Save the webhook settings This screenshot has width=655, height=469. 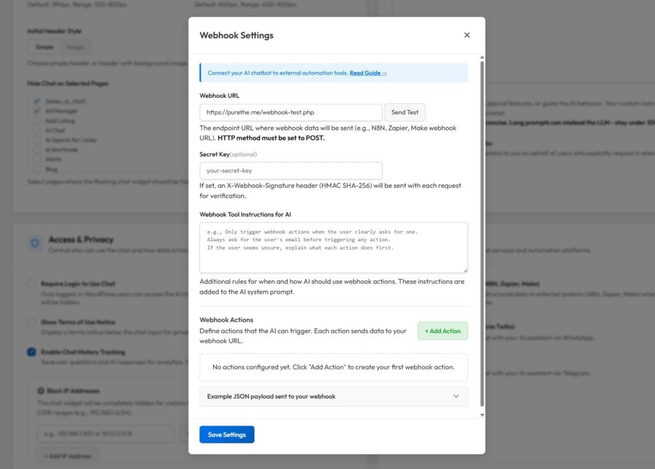pyautogui.click(x=226, y=434)
